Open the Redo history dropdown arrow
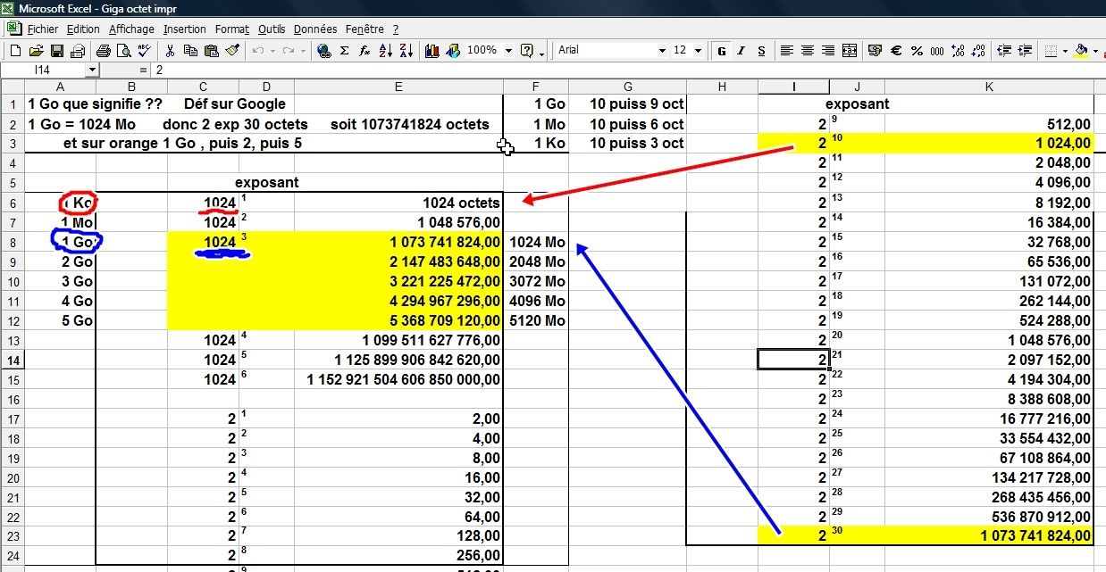Image resolution: width=1106 pixels, height=572 pixels. click(304, 51)
